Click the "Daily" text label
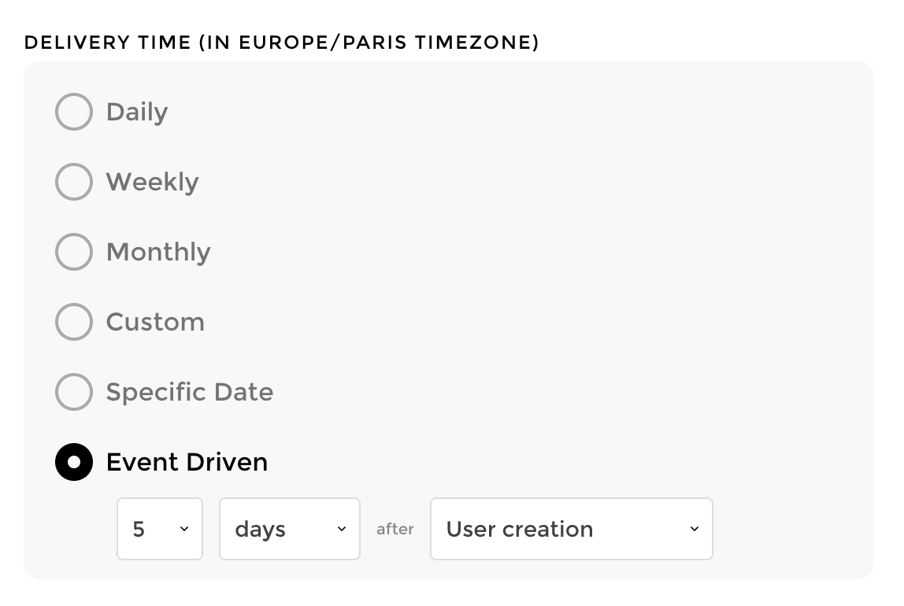Viewport: 904px width, 606px height. tap(137, 112)
